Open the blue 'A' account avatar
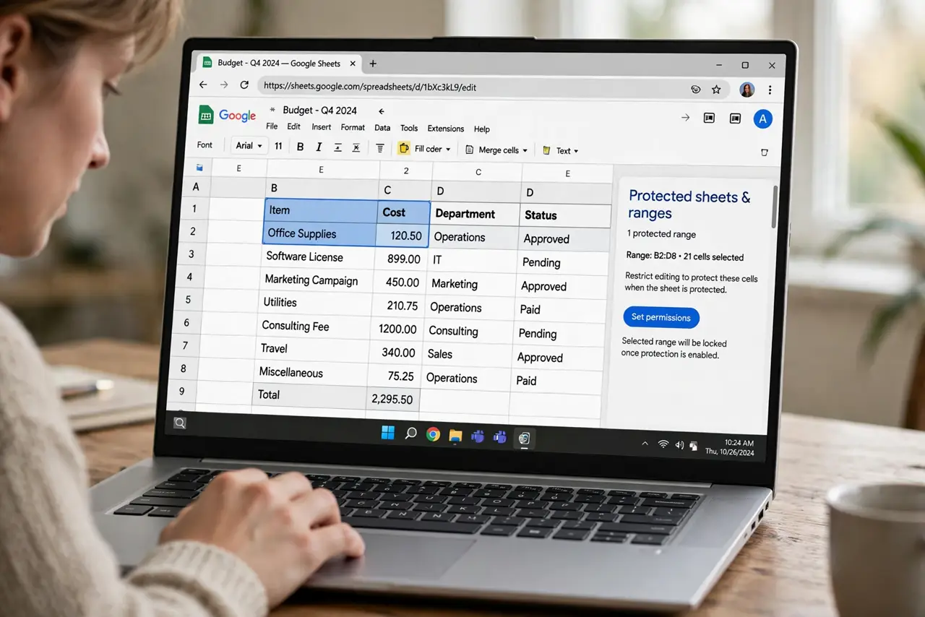This screenshot has height=617, width=925. [x=762, y=119]
